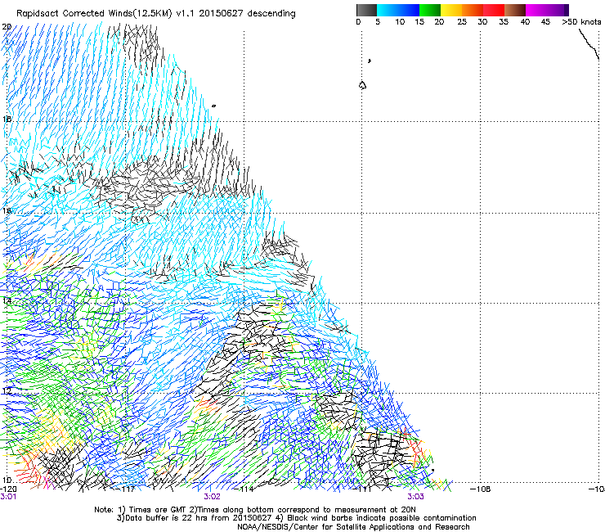Click the orange 25-30 knots legend segment
The height and width of the screenshot is (532, 605).
(473, 10)
